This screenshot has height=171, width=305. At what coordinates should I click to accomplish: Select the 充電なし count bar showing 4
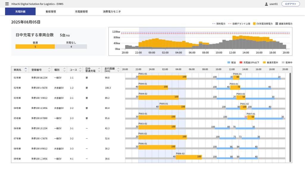(x=71, y=47)
